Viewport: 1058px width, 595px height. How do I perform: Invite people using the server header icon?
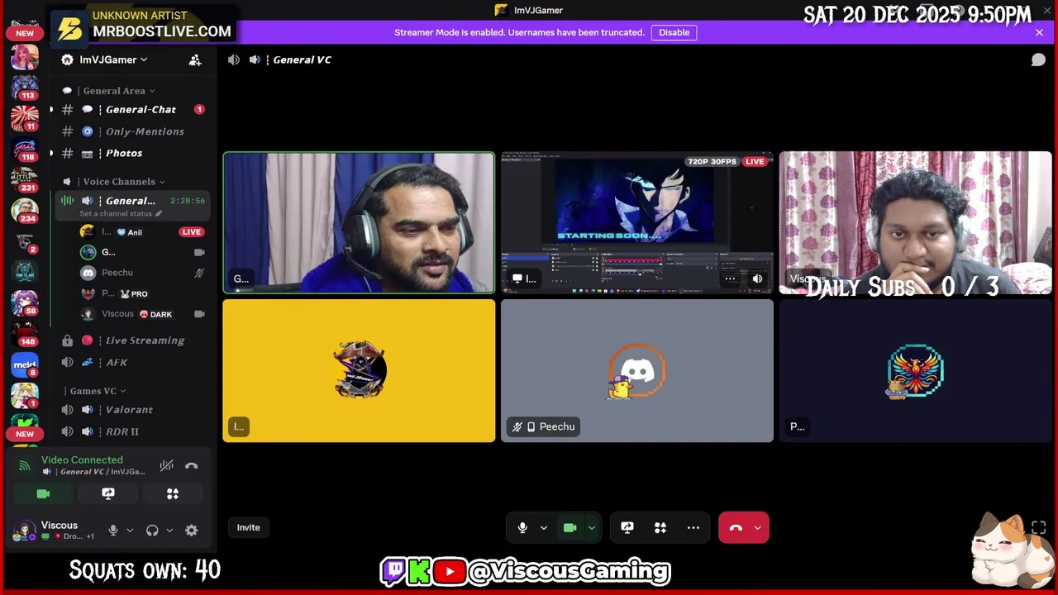pyautogui.click(x=195, y=59)
